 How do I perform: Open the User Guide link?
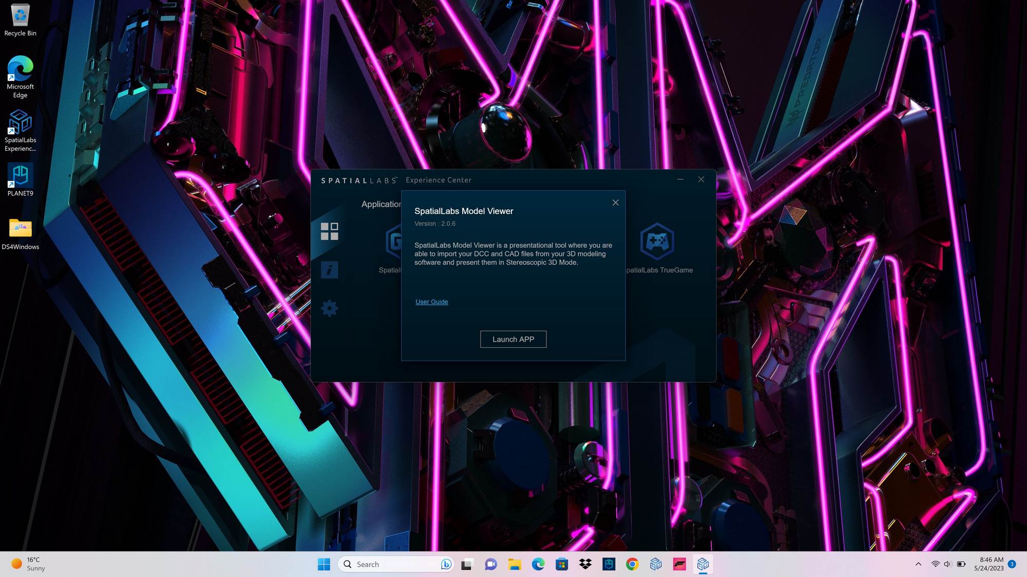point(431,302)
